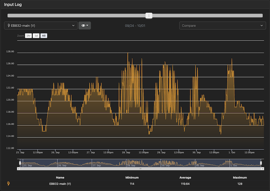Click the 27. Sep label in navigator
The width and height of the screenshot is (270, 191).
[x=96, y=165]
